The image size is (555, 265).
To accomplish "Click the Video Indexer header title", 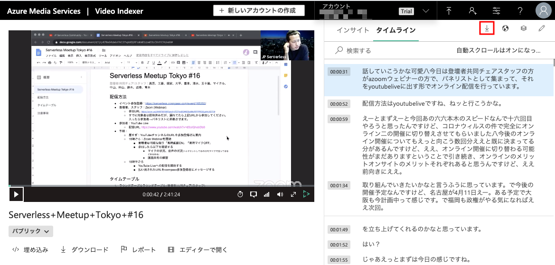I will (x=119, y=11).
